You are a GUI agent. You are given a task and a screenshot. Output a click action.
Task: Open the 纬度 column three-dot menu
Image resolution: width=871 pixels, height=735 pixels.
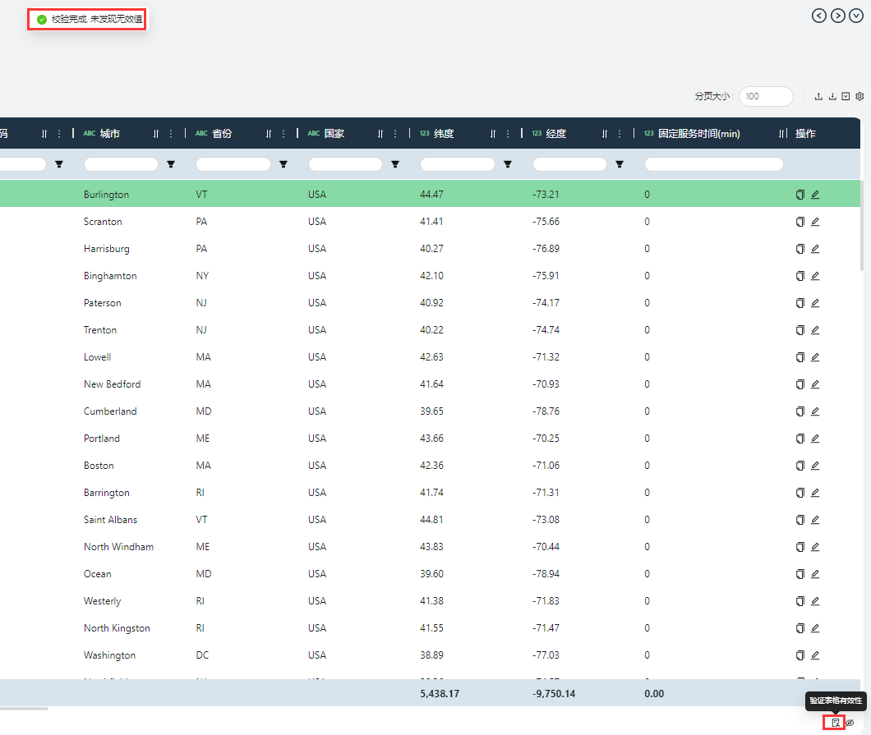point(508,134)
